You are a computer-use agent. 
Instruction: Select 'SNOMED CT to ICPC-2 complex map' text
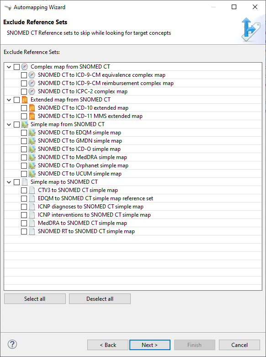83,91
